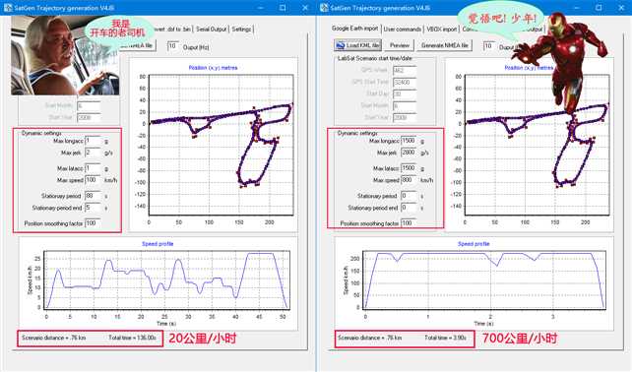Click Stationary period field showing 88
632x372 pixels.
[x=93, y=196]
